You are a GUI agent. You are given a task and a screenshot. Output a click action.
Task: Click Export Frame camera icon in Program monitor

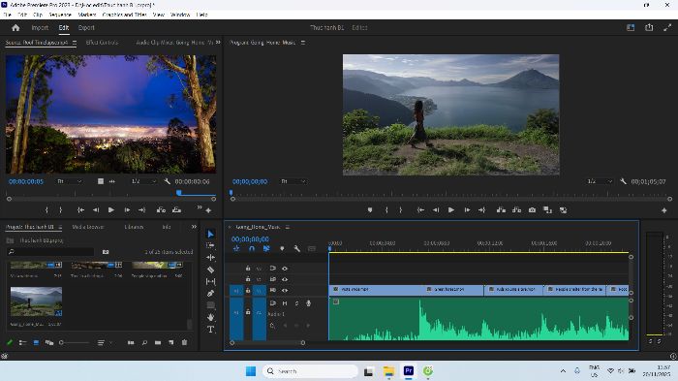tap(533, 210)
